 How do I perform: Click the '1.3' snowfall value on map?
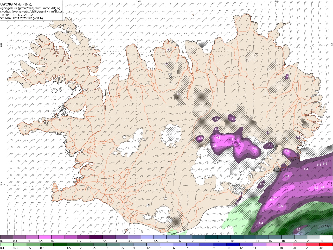tap(238, 144)
